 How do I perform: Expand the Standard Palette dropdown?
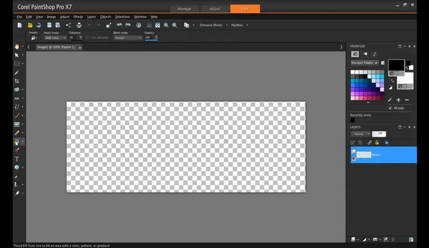point(364,63)
